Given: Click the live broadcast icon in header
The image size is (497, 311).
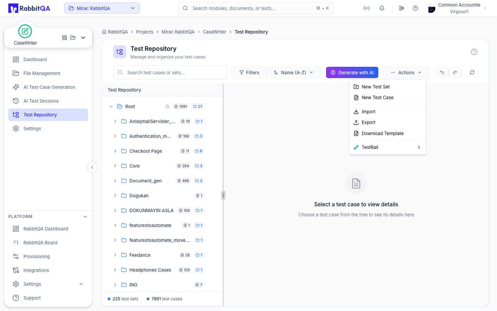Looking at the screenshot, I should pos(367,8).
